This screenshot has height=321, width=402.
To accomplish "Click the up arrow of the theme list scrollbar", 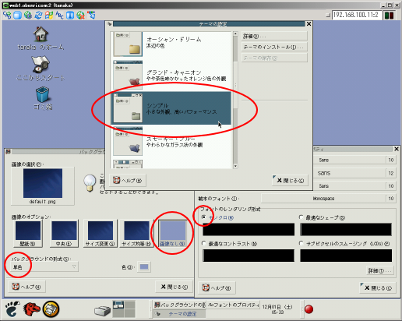I will point(235,34).
